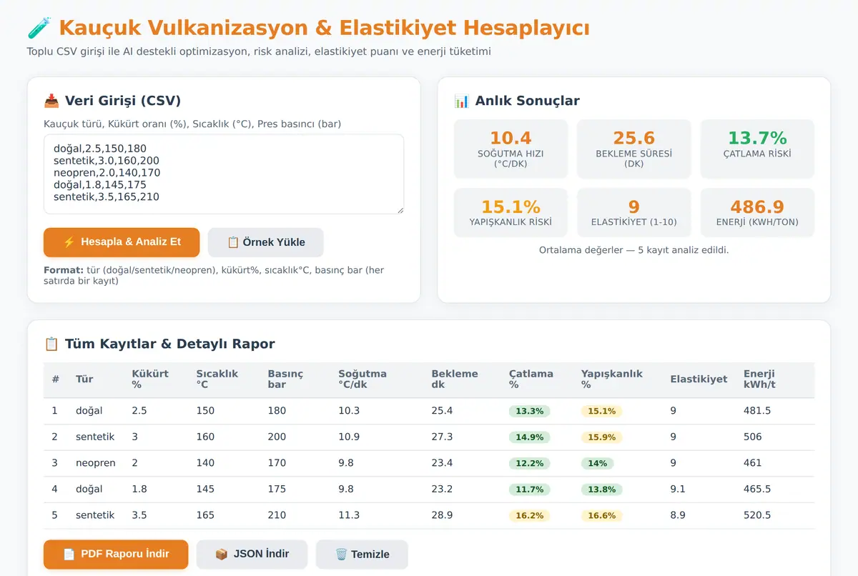This screenshot has height=576, width=858.
Task: Click the 13.3% cracking badge in row 1
Action: pos(530,411)
